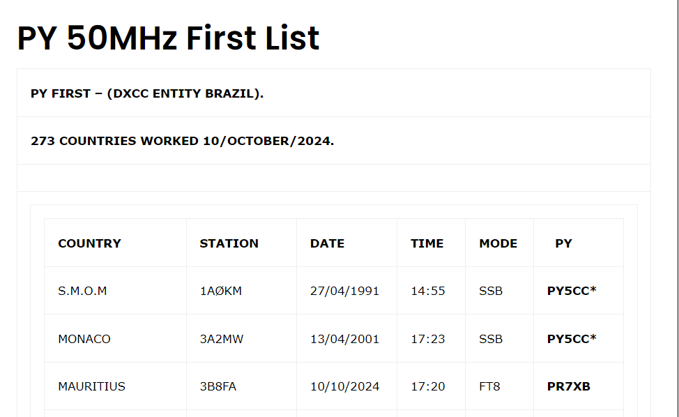Click the "PY FIRST – (DXCC ENTITY BRAZIL)" line
This screenshot has height=417, width=679.
click(147, 93)
